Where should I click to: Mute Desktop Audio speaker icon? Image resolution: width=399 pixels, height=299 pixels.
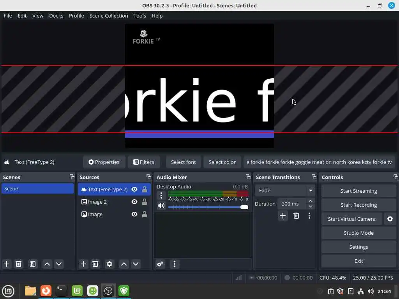tap(161, 206)
